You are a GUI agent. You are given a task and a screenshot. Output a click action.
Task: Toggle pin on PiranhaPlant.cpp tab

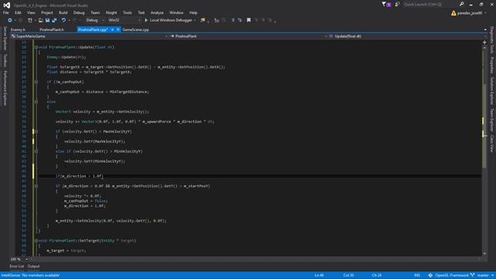pos(112,29)
